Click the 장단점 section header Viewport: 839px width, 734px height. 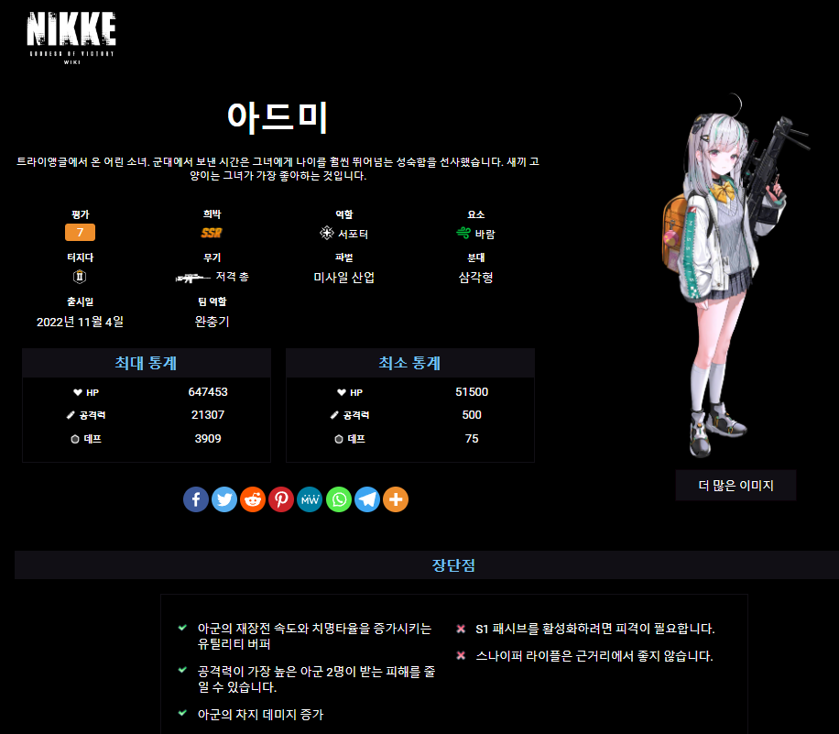pos(453,564)
